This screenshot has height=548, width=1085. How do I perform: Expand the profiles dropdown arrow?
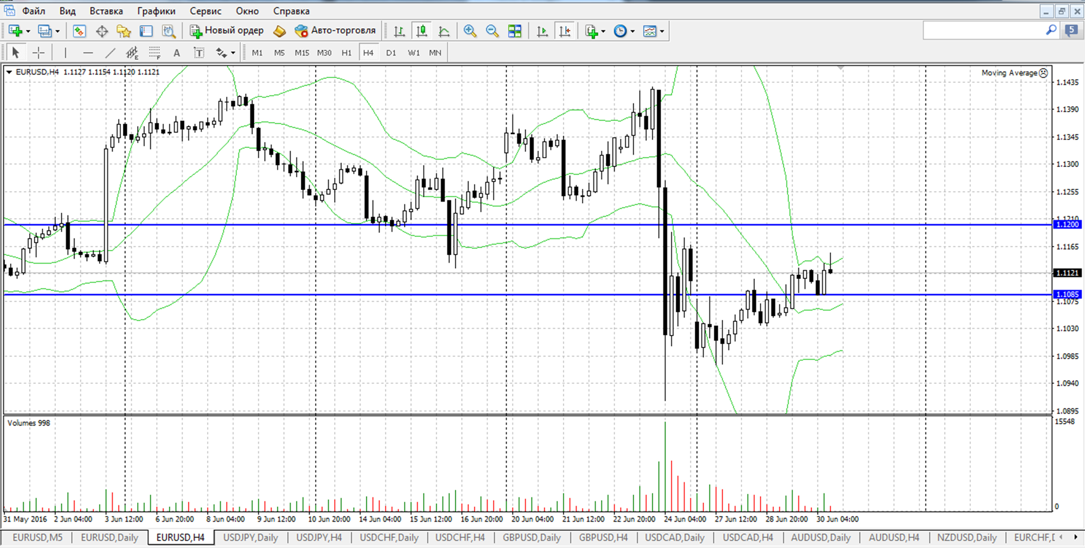57,31
